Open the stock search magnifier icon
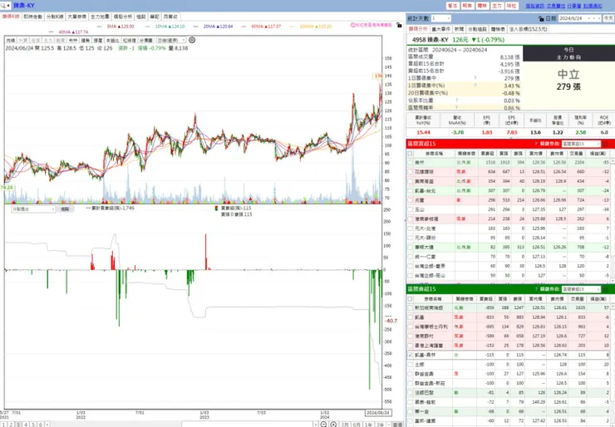The image size is (615, 427). tap(3, 6)
